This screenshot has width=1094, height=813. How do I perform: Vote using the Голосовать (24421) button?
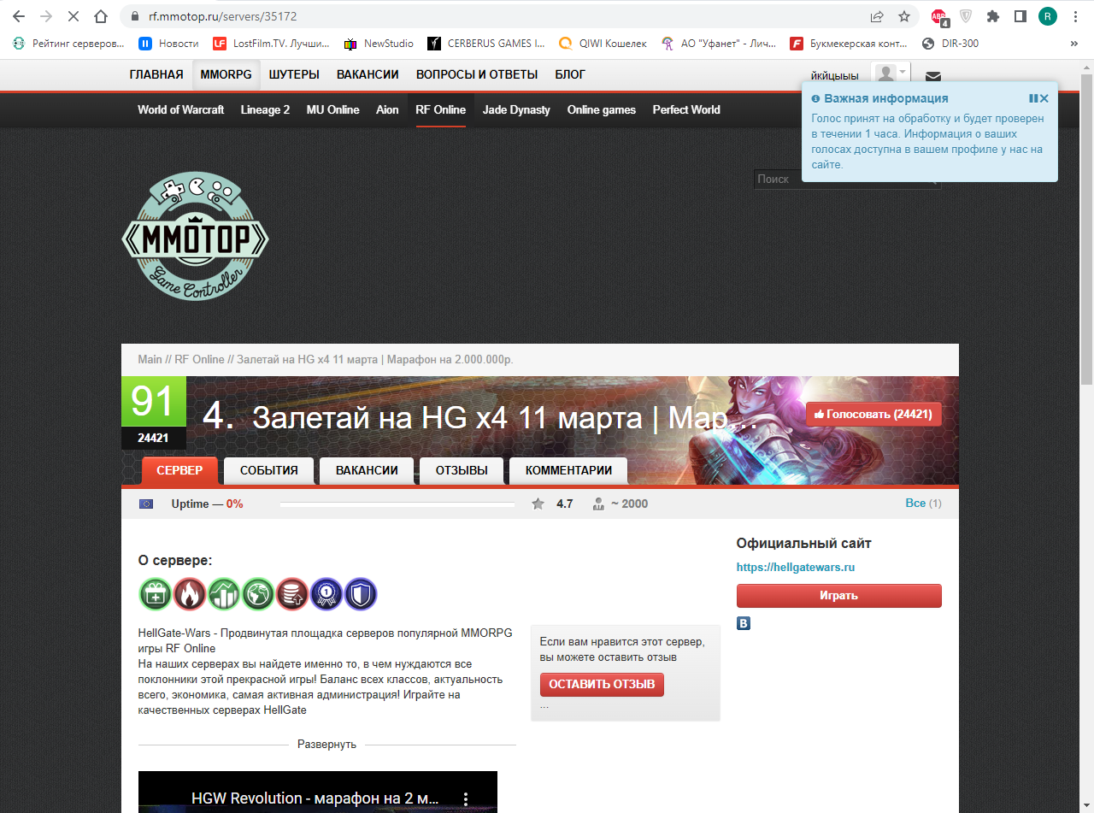tap(873, 414)
